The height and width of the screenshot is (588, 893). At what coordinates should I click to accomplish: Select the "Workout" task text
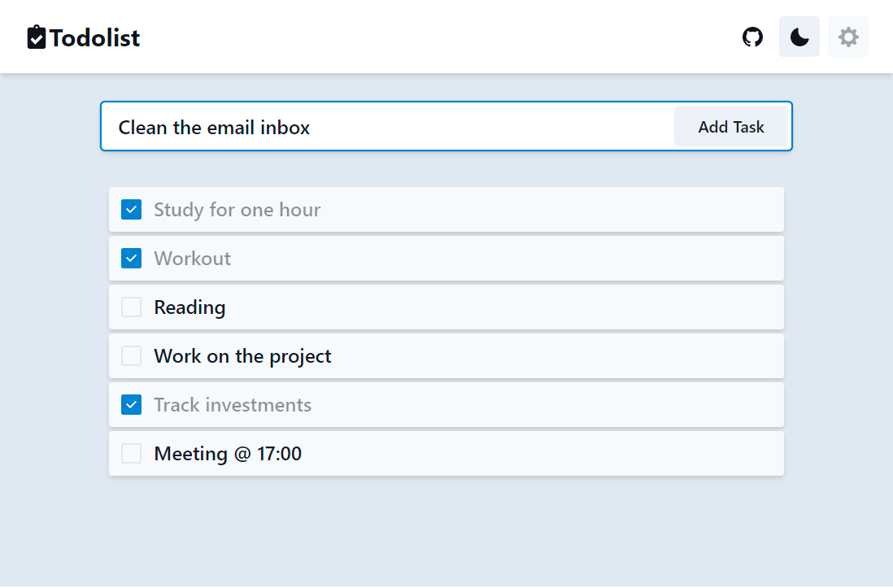click(x=192, y=259)
